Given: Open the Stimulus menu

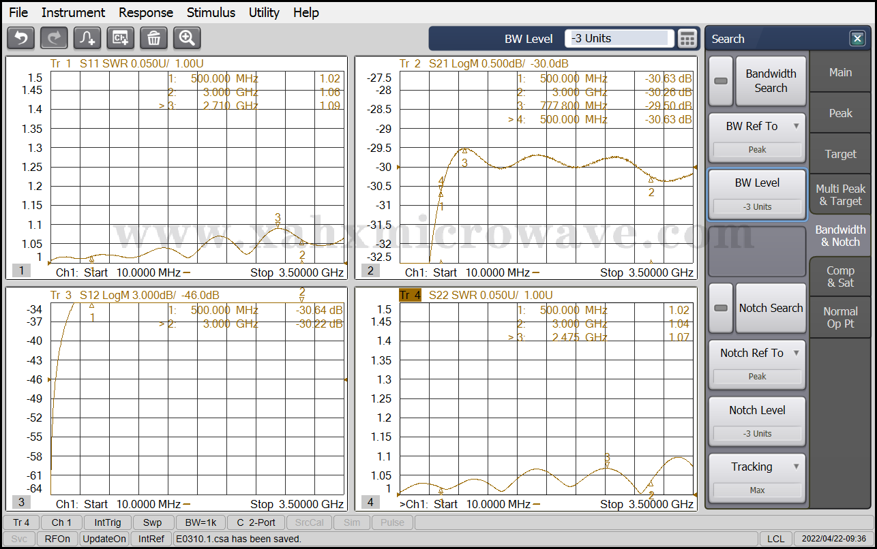Looking at the screenshot, I should 211,12.
